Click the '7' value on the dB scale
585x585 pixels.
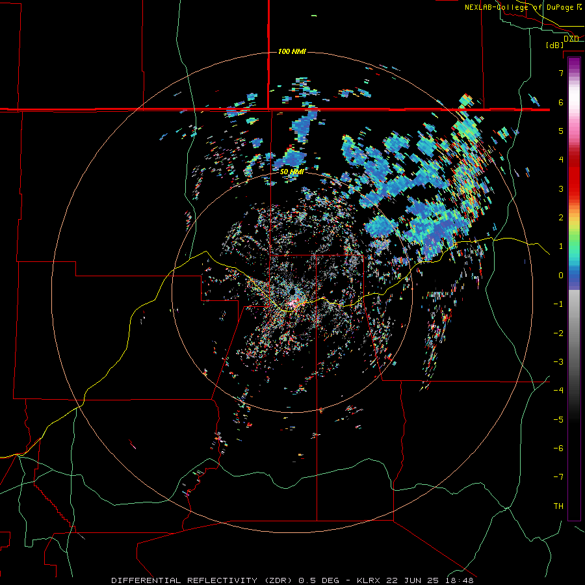tap(561, 73)
